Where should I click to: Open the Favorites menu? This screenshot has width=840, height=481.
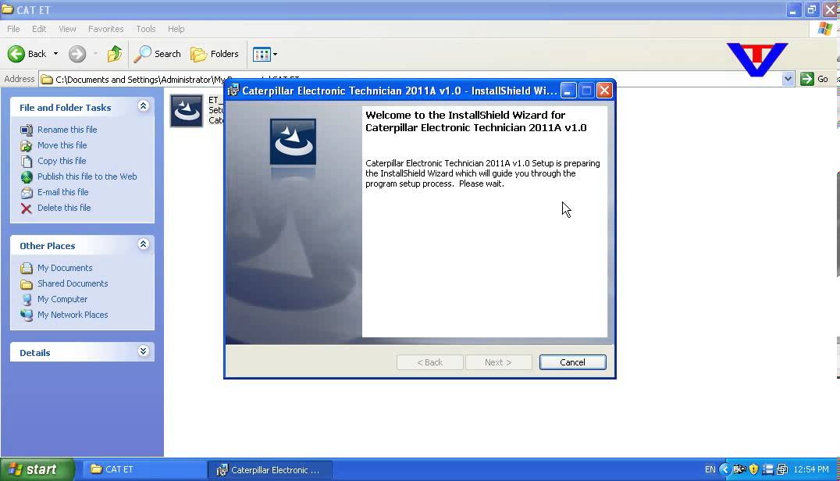[105, 29]
